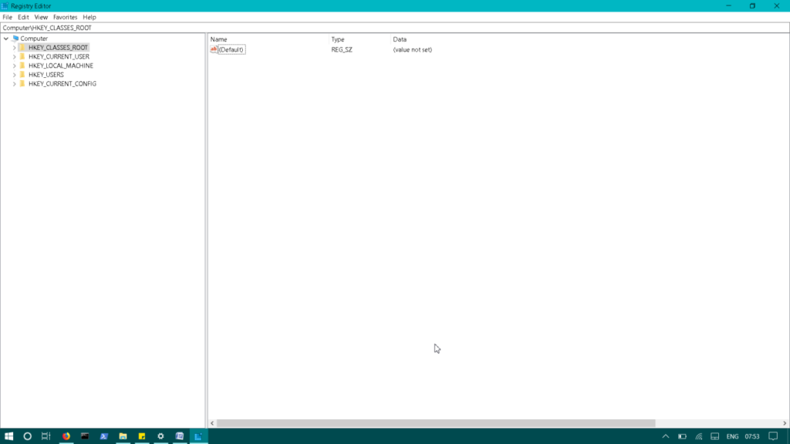Click the registry path address bar
This screenshot has width=790, height=444.
pyautogui.click(x=395, y=28)
